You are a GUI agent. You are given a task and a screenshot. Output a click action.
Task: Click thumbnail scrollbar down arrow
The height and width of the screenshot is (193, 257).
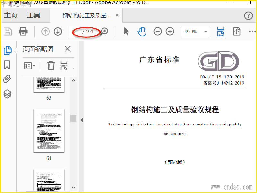[x=74, y=187]
